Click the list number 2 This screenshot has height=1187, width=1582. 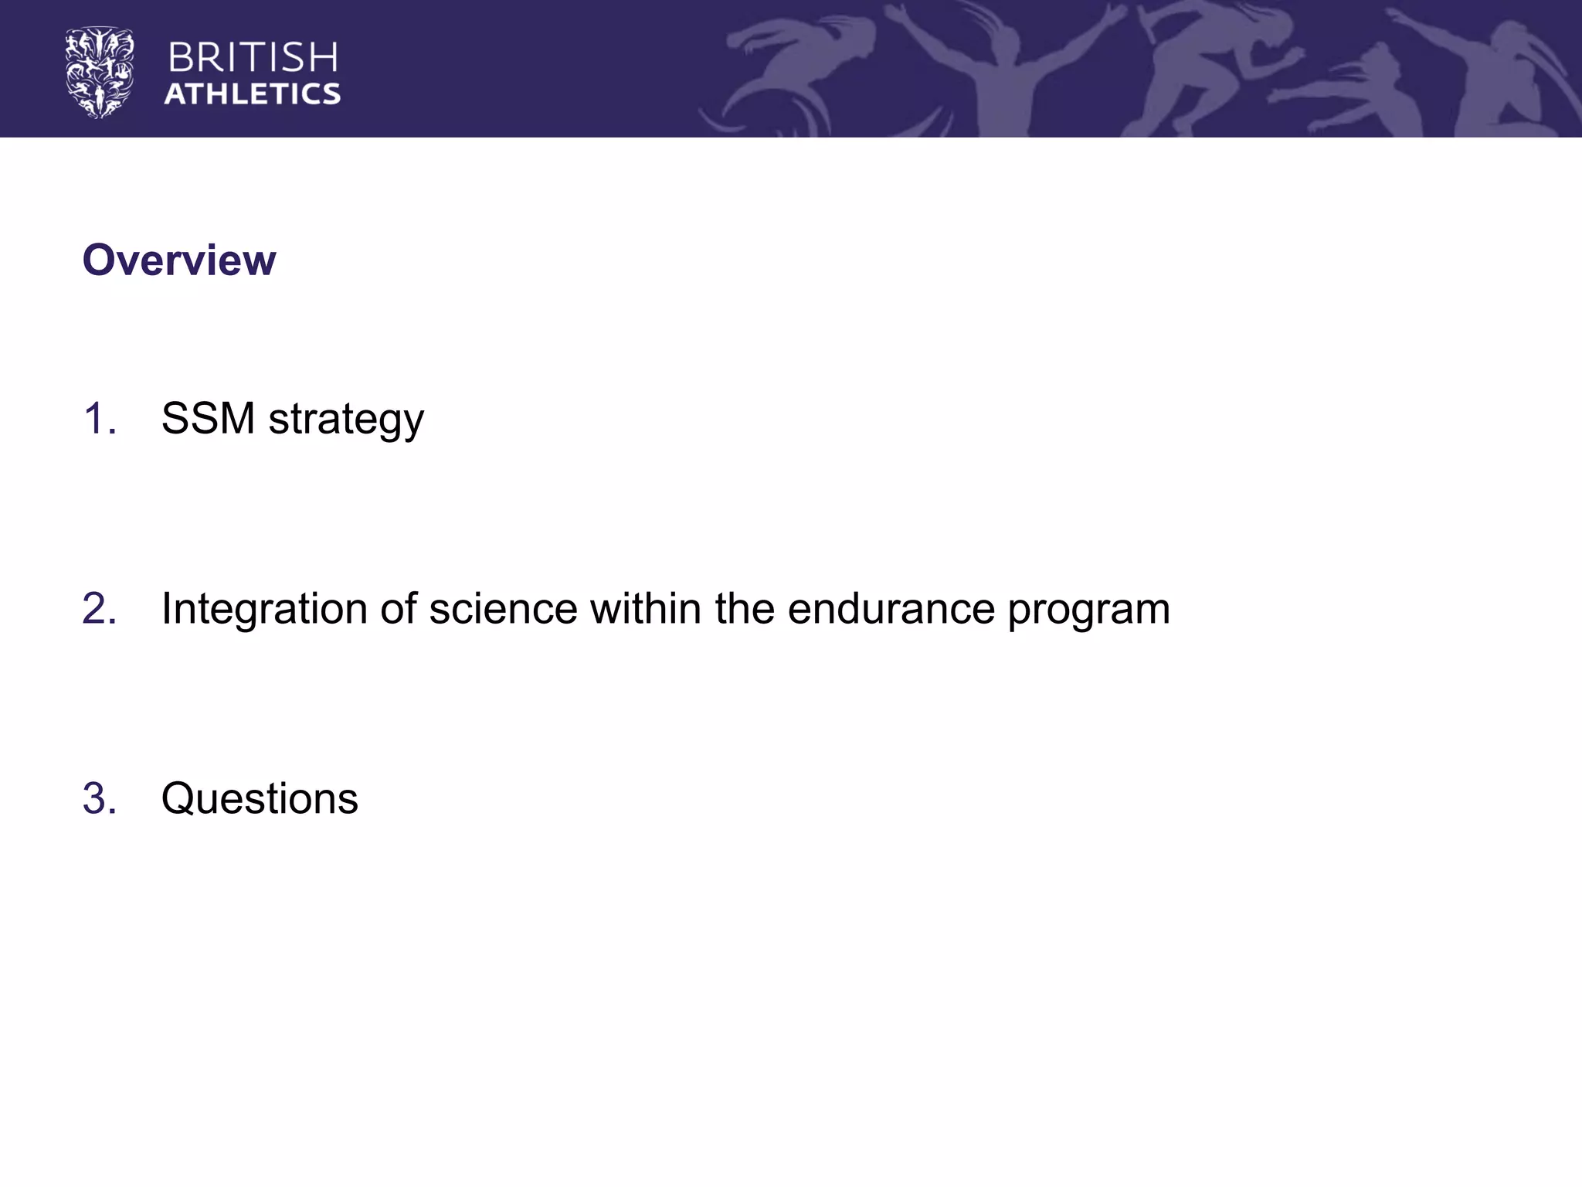tap(99, 609)
